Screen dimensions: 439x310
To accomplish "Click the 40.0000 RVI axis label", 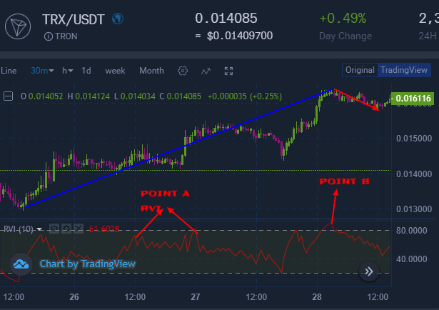I will pyautogui.click(x=412, y=259).
